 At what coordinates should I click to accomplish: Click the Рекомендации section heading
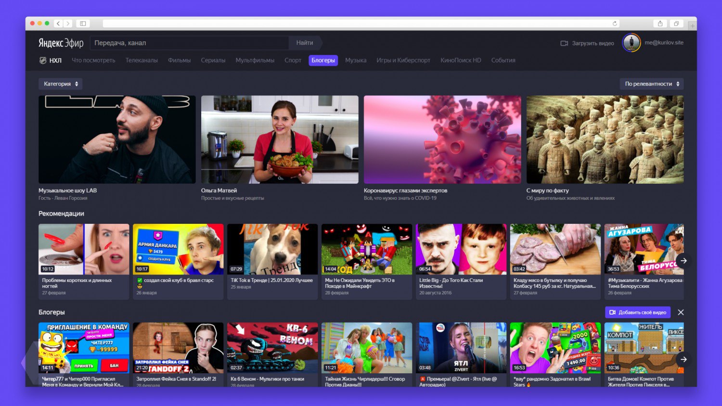[x=61, y=214]
